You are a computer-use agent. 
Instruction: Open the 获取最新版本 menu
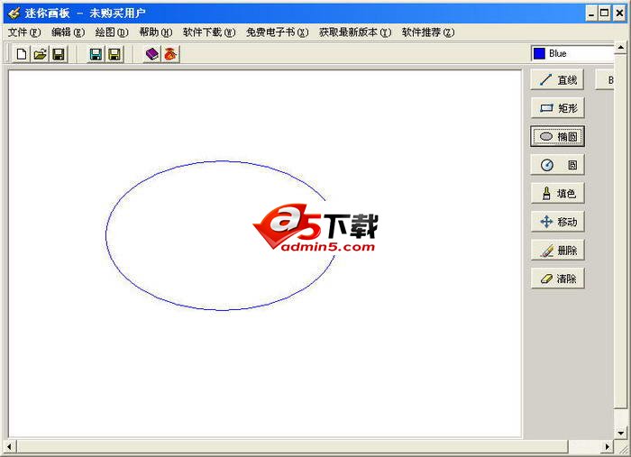[x=355, y=32]
